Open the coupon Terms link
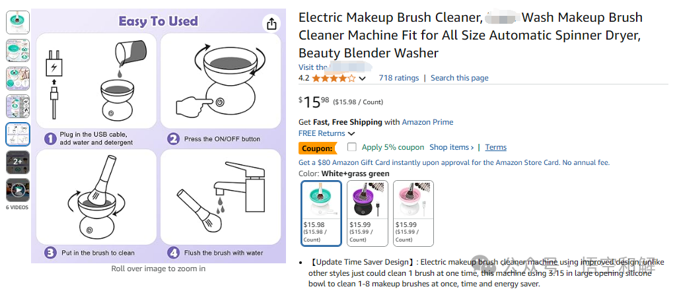The image size is (677, 293). 495,147
